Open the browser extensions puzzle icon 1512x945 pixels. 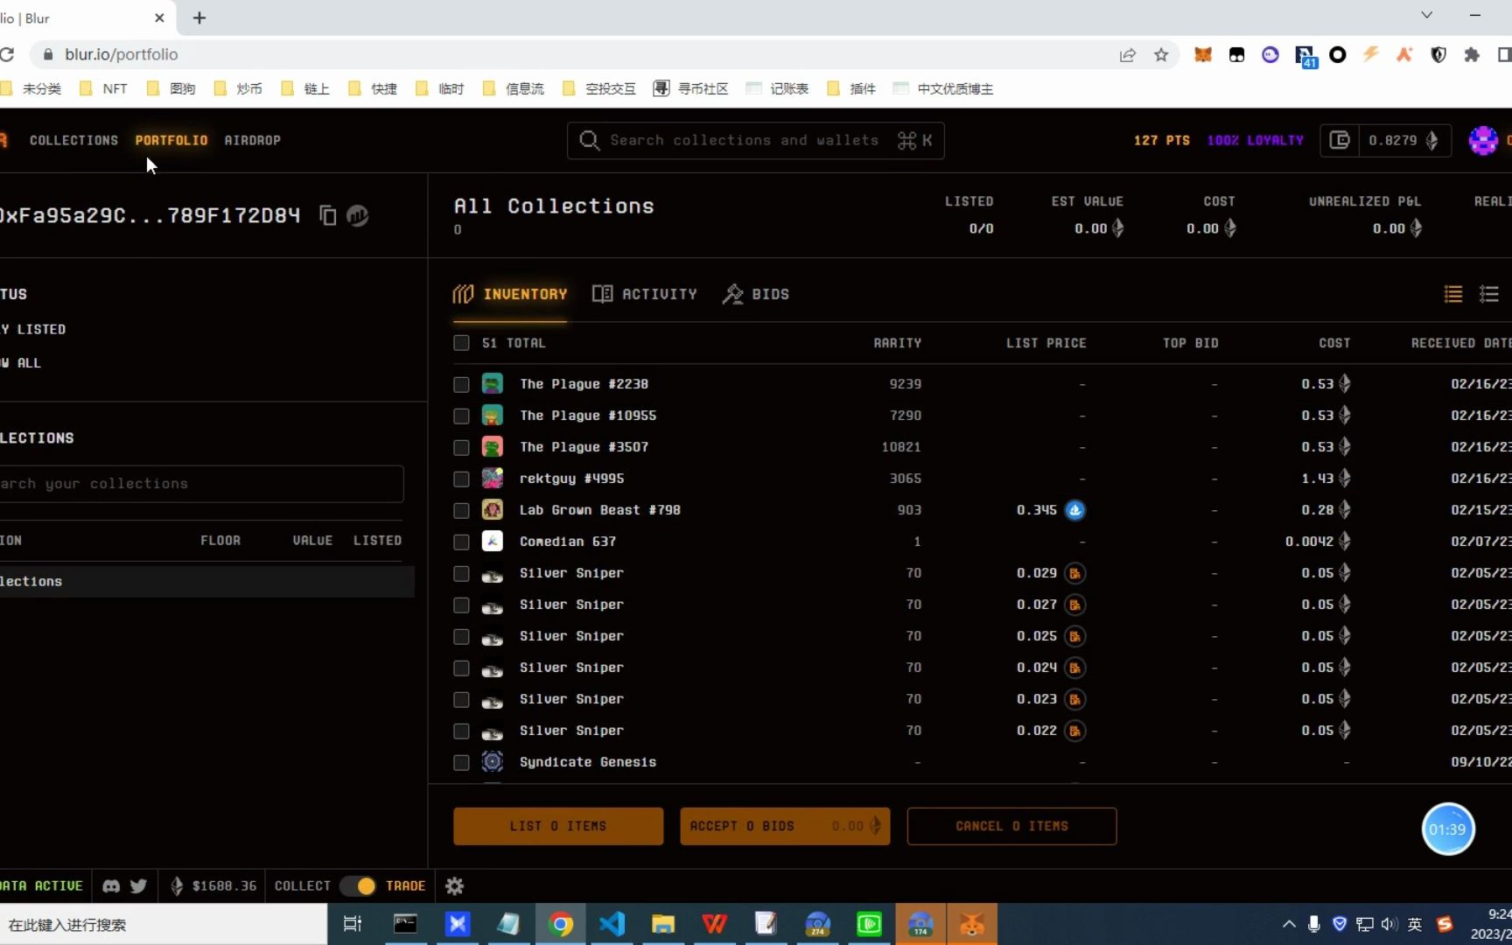1472,54
